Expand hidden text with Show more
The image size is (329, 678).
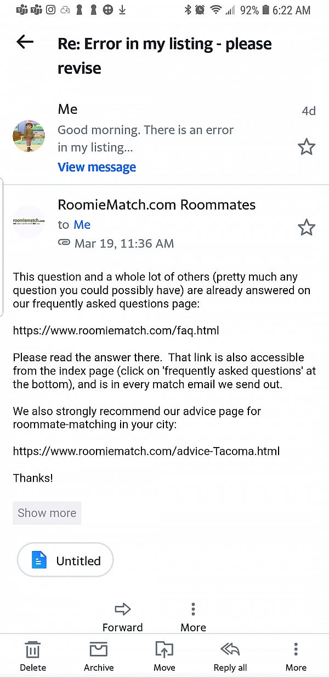click(47, 513)
